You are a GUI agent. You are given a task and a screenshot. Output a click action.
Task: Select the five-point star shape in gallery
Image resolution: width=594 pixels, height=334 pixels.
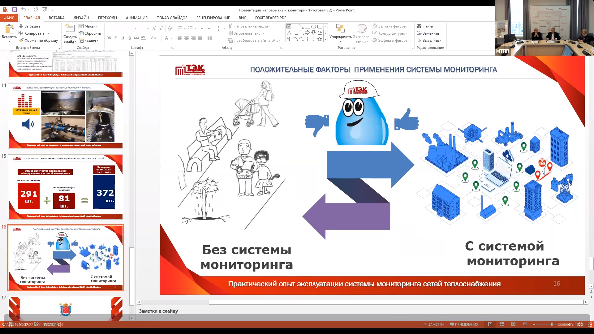click(x=320, y=39)
